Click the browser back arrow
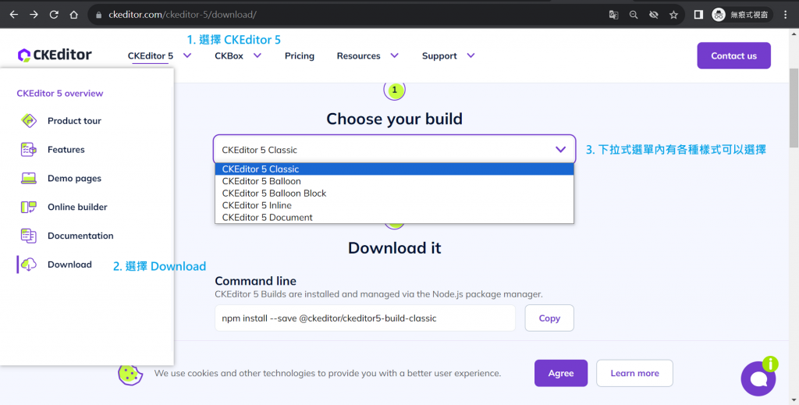The height and width of the screenshot is (405, 799). (14, 15)
